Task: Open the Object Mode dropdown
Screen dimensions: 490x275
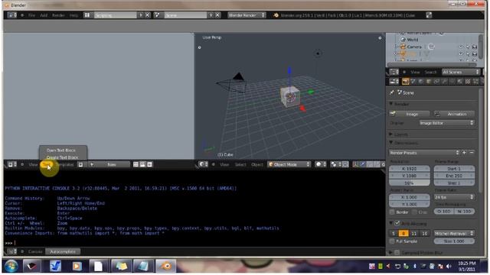Action: click(x=289, y=164)
